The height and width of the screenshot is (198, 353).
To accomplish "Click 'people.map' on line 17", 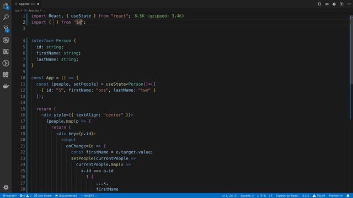I will coord(61,121).
